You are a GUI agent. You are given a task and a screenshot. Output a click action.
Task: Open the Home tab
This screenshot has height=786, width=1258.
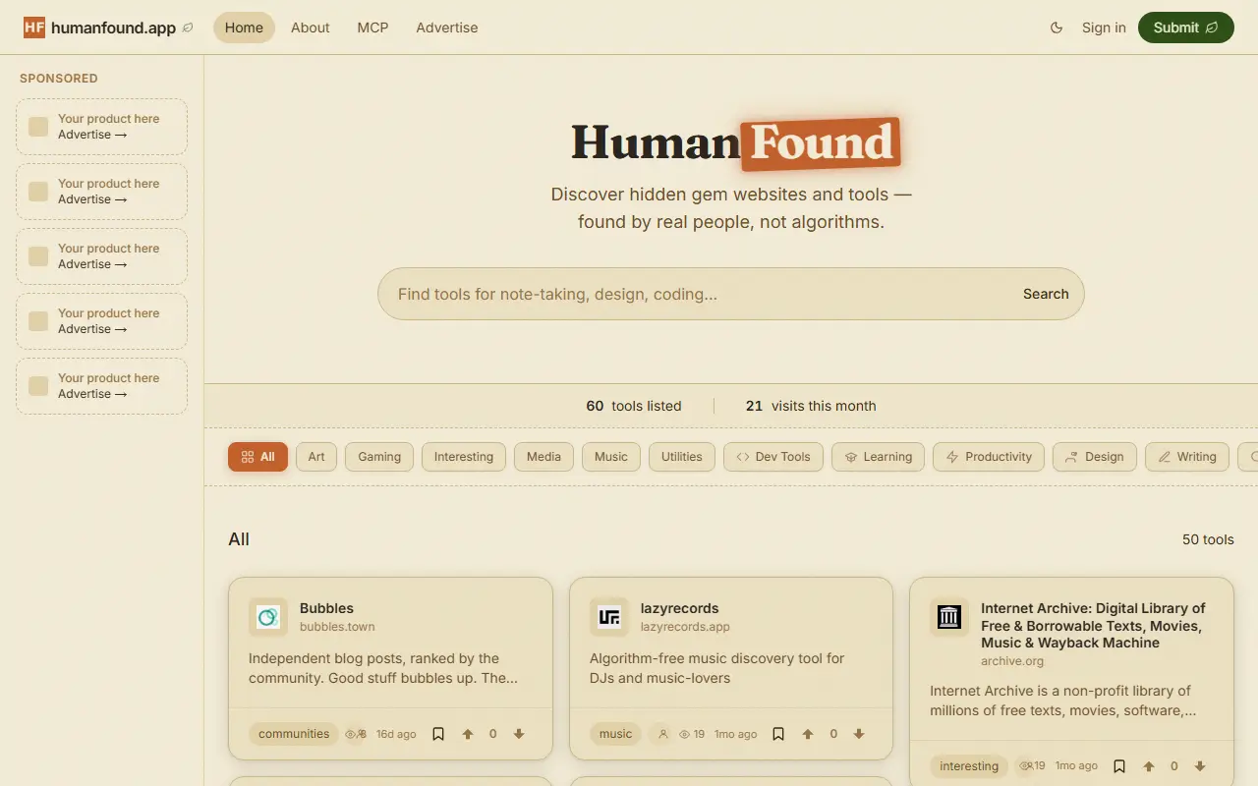(x=244, y=28)
